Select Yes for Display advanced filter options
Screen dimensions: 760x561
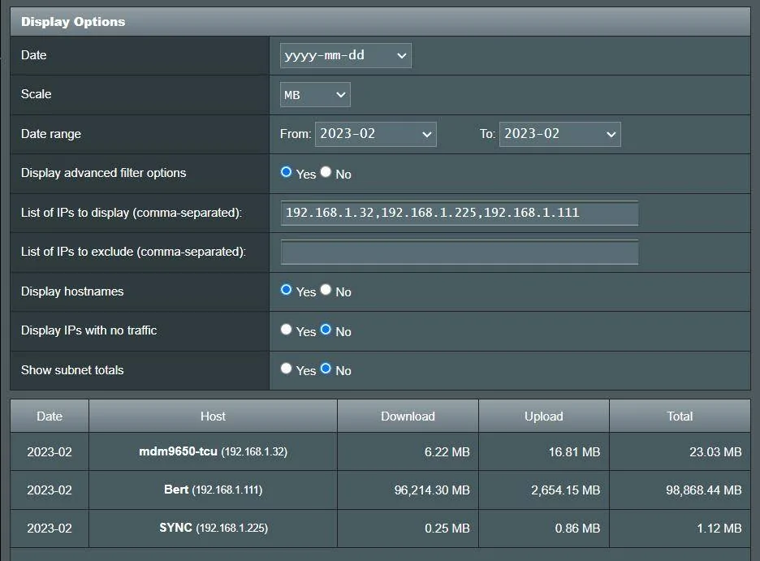(x=286, y=172)
